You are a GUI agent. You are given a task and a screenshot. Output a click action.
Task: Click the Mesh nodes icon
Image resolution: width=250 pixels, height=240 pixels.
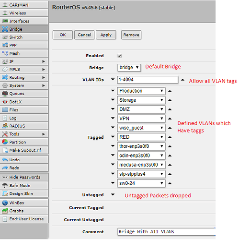(5, 53)
